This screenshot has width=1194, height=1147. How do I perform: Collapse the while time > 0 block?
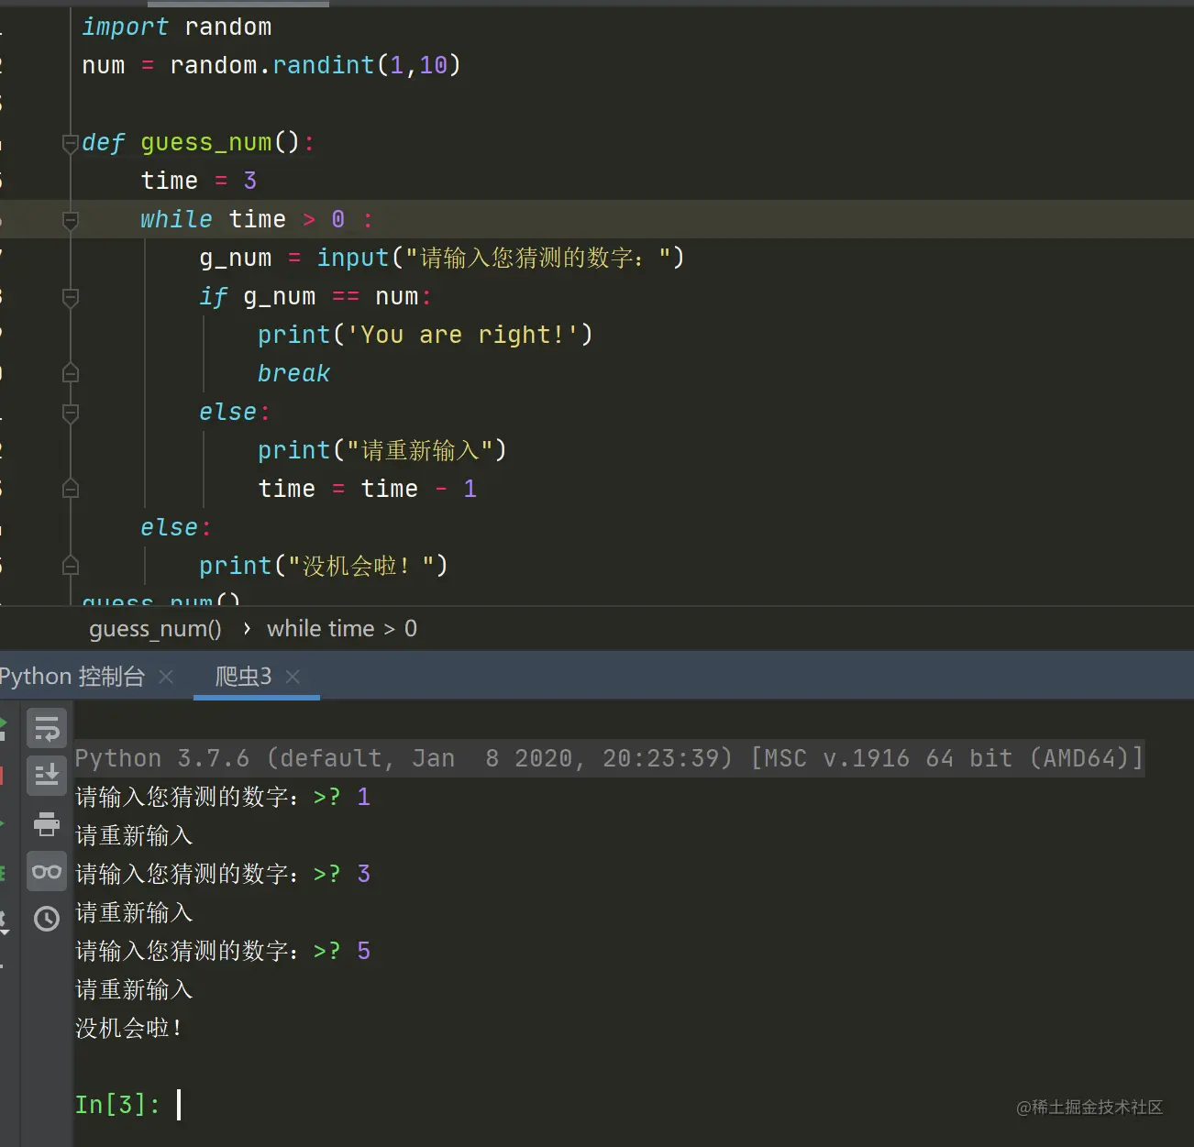pyautogui.click(x=71, y=220)
